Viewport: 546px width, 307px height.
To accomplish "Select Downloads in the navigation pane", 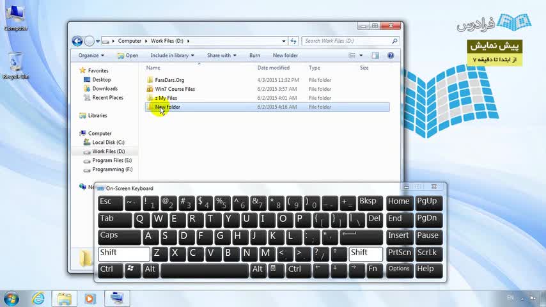I will pyautogui.click(x=105, y=89).
